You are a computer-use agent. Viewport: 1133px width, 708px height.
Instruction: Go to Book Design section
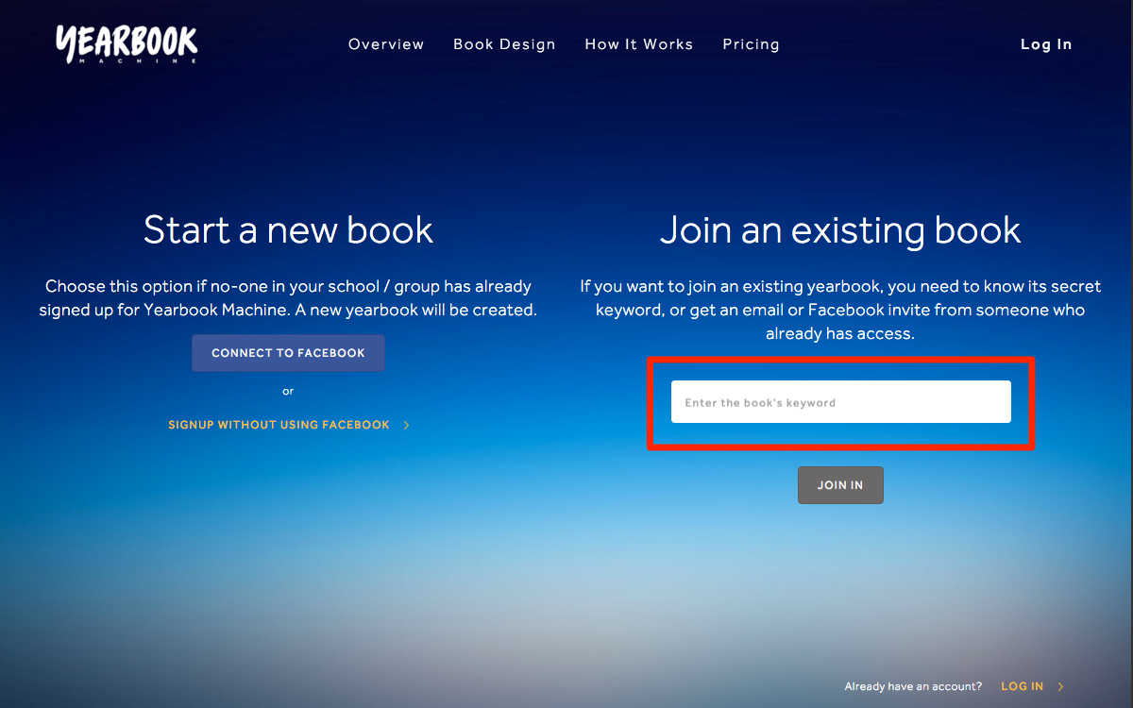click(x=504, y=44)
